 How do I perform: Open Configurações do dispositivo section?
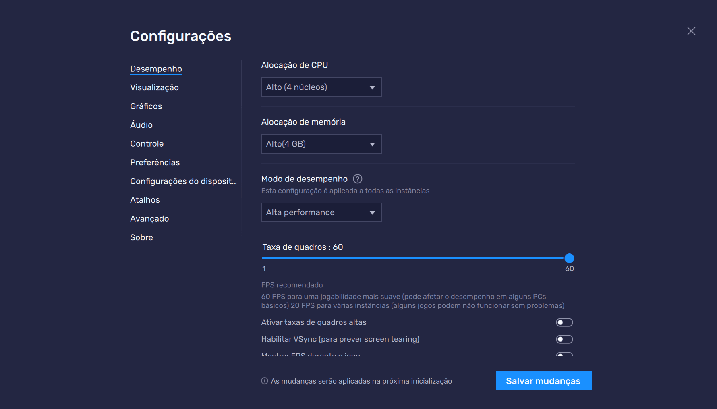tap(183, 181)
